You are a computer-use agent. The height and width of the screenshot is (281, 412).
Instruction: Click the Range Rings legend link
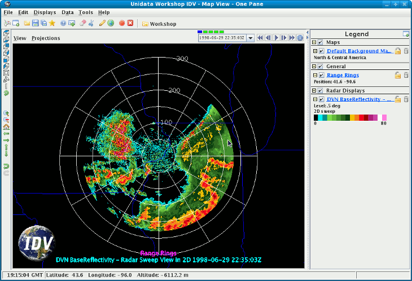[343, 75]
